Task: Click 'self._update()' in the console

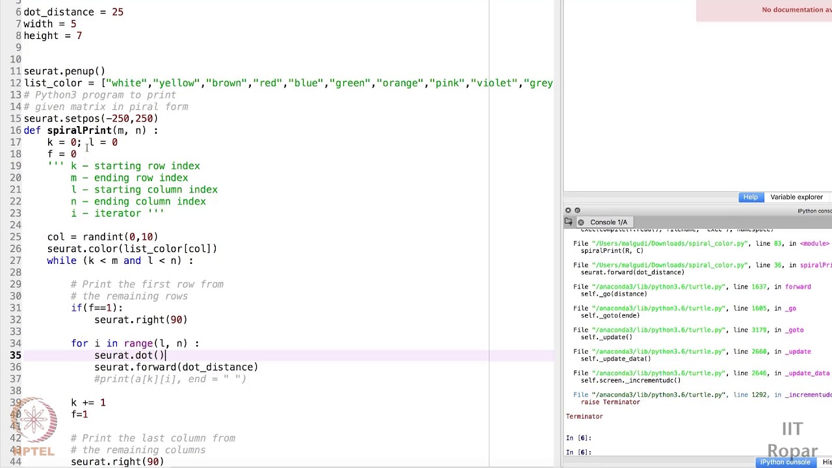Action: (606, 337)
